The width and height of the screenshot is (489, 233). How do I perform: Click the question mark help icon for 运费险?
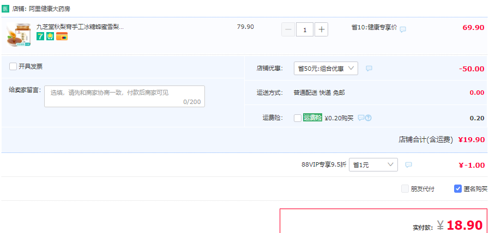click(369, 118)
